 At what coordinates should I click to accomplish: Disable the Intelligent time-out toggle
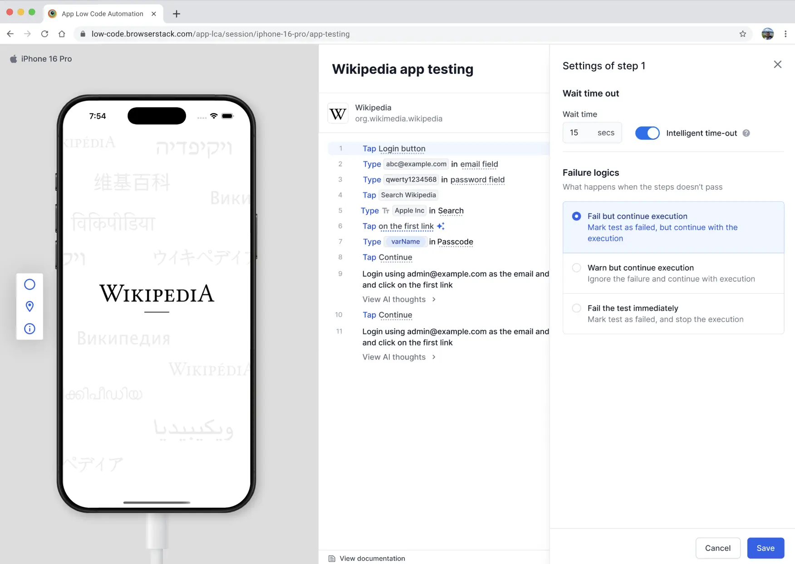point(647,133)
